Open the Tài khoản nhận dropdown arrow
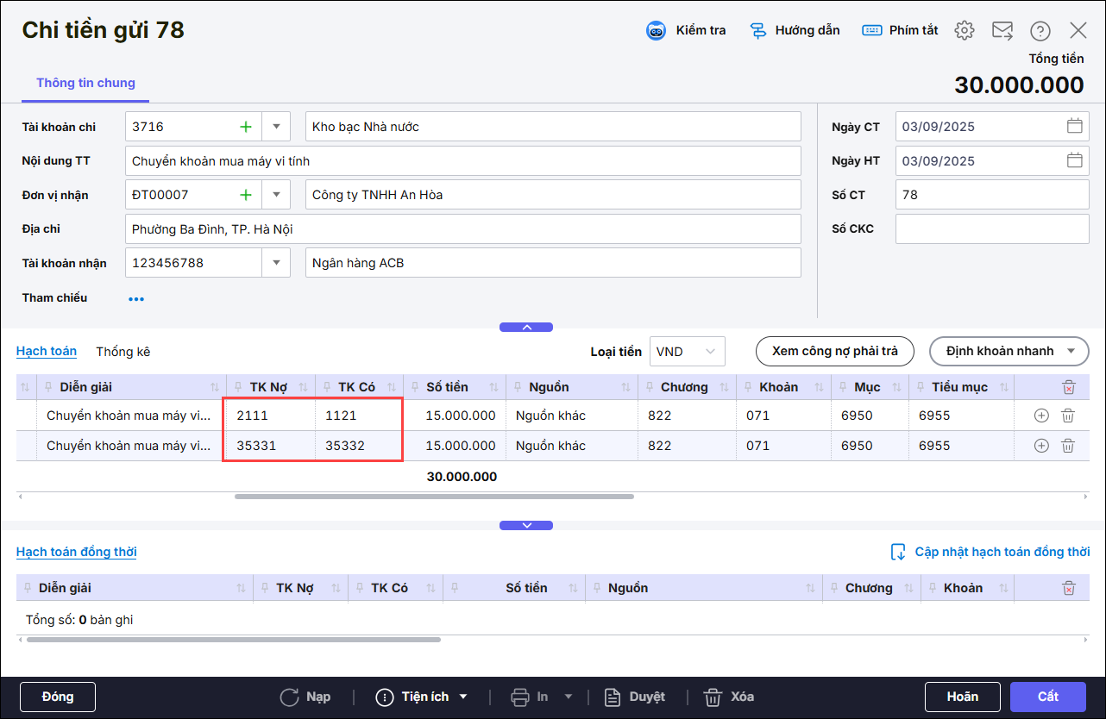This screenshot has width=1106, height=719. point(276,263)
